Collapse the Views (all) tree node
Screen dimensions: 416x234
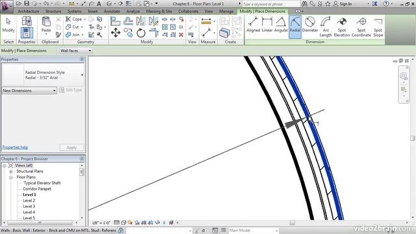point(5,165)
